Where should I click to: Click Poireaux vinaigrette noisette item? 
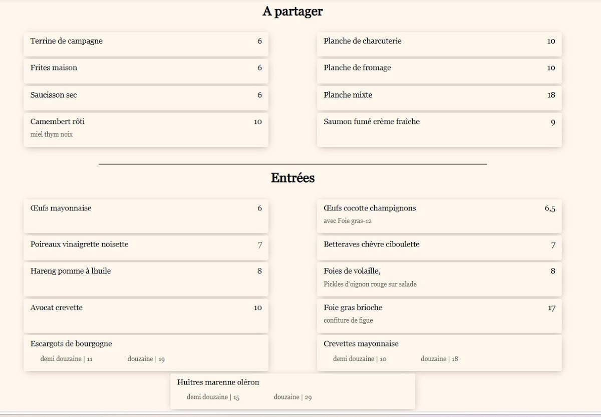click(x=145, y=247)
